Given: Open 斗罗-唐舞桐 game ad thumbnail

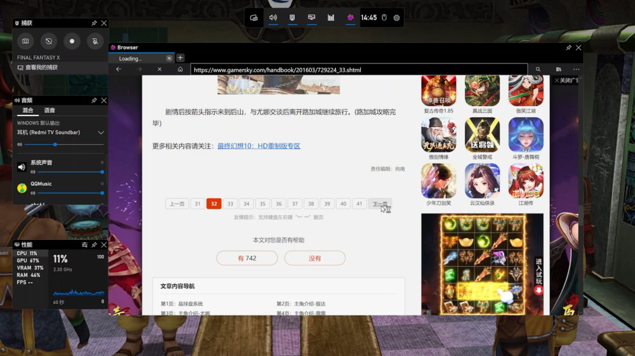Looking at the screenshot, I should (526, 135).
